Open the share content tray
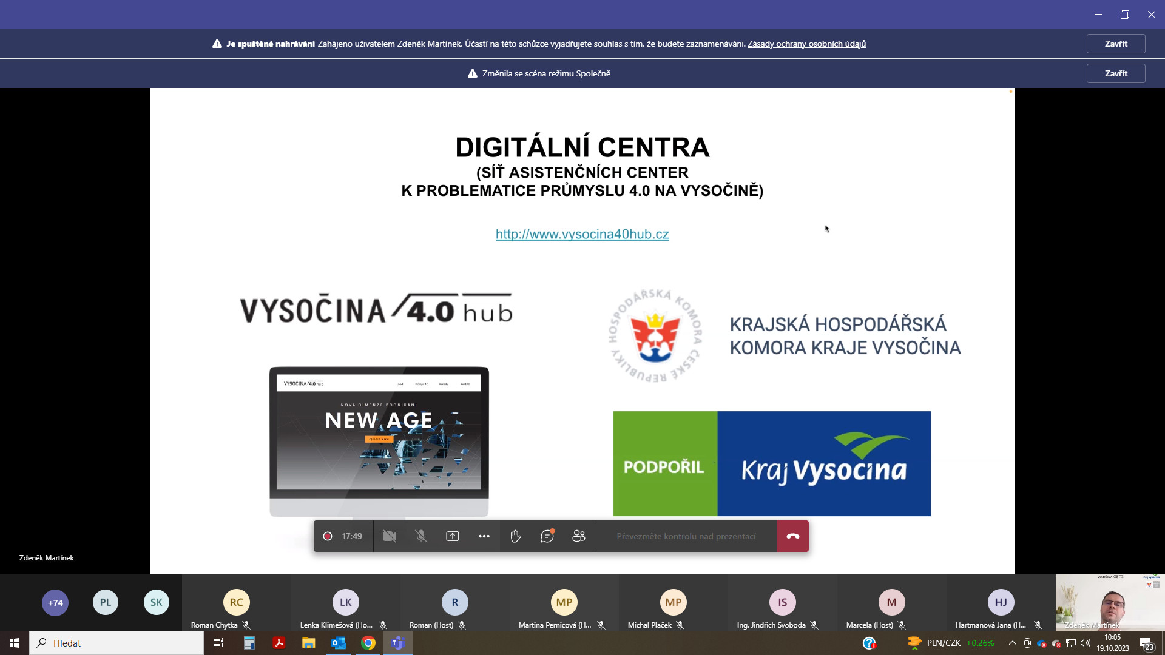The image size is (1165, 655). (453, 536)
